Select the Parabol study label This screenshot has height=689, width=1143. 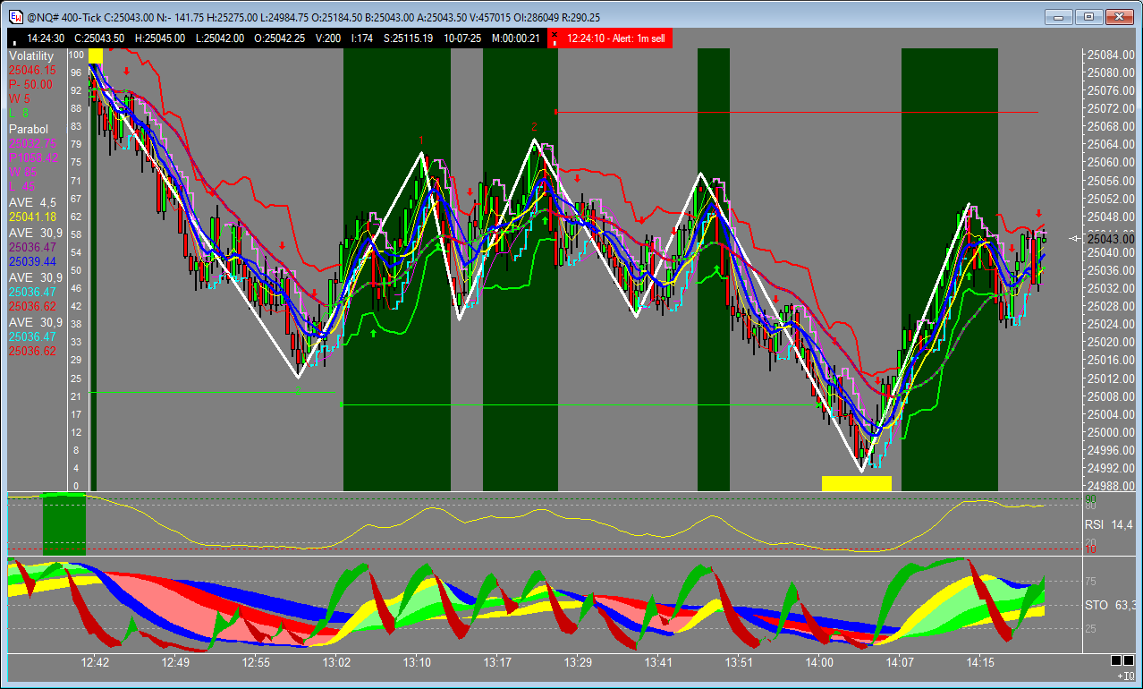tap(29, 129)
